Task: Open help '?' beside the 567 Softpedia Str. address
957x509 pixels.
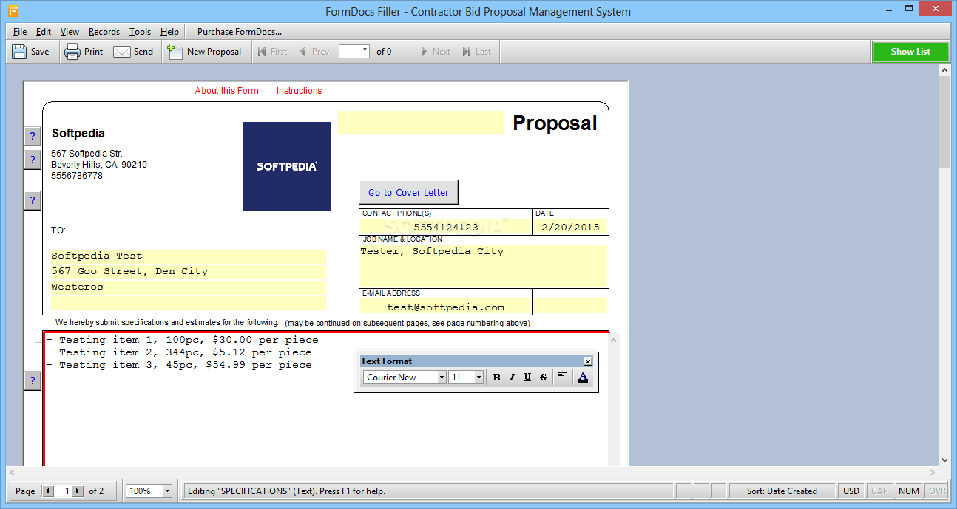Action: pos(33,160)
